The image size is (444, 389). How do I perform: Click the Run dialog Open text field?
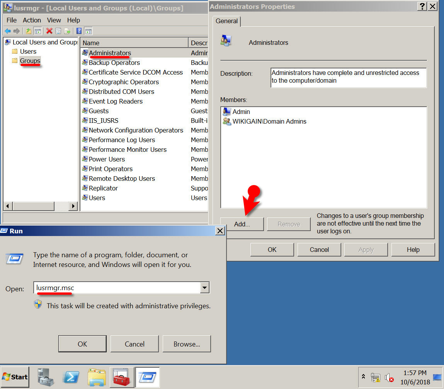[x=117, y=288]
